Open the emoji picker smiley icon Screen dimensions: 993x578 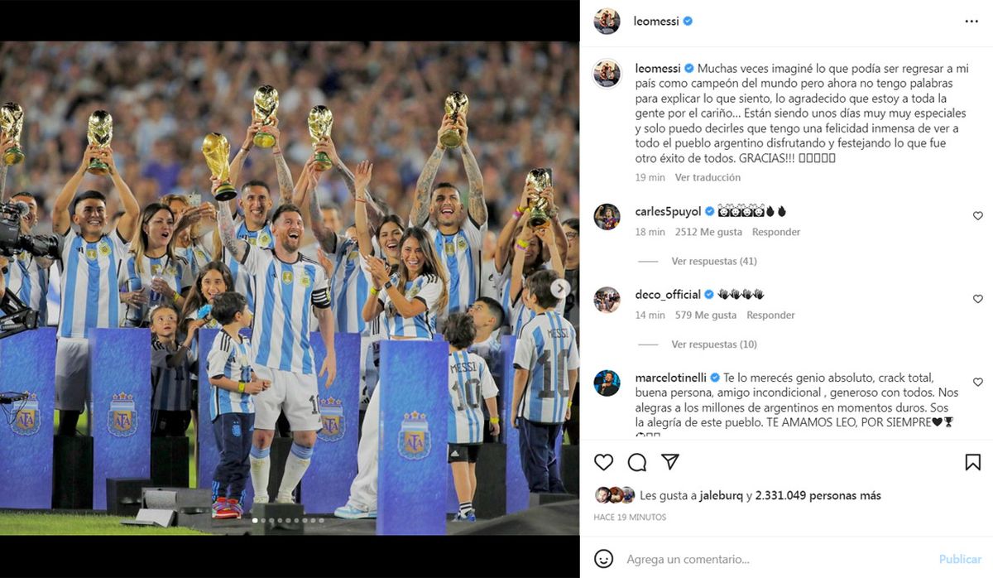[604, 559]
